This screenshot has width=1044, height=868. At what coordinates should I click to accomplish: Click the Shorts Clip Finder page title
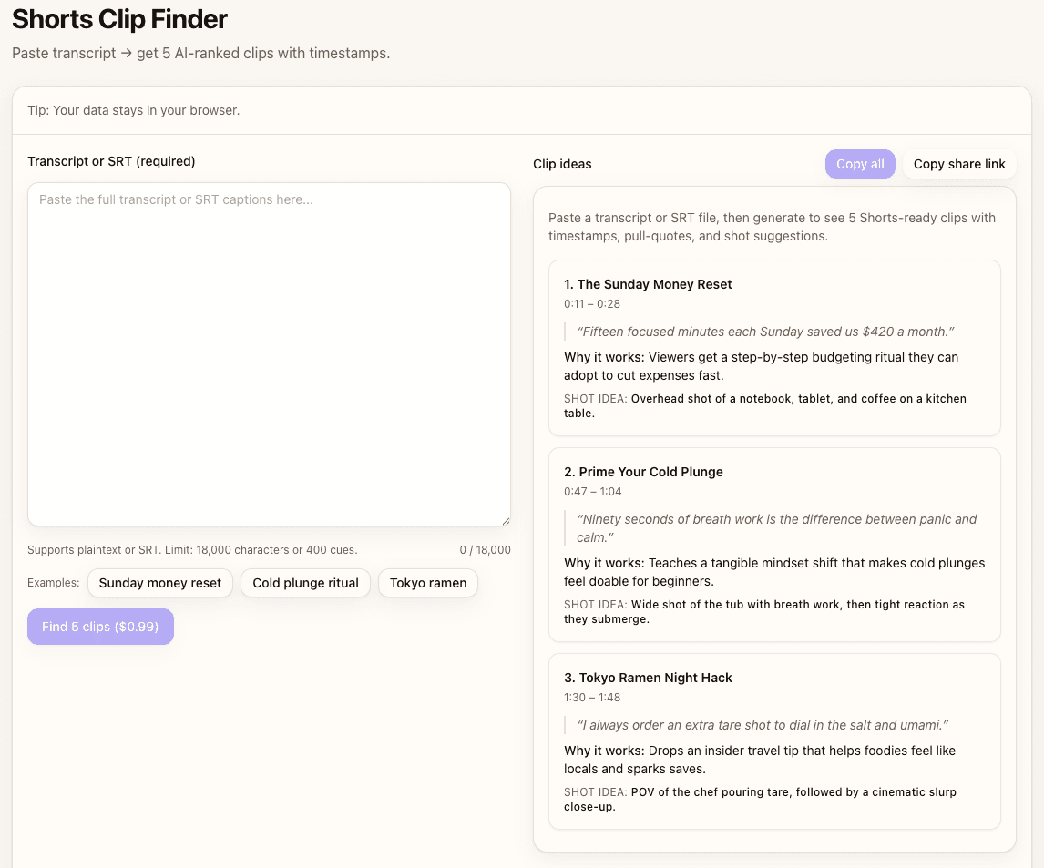coord(119,19)
